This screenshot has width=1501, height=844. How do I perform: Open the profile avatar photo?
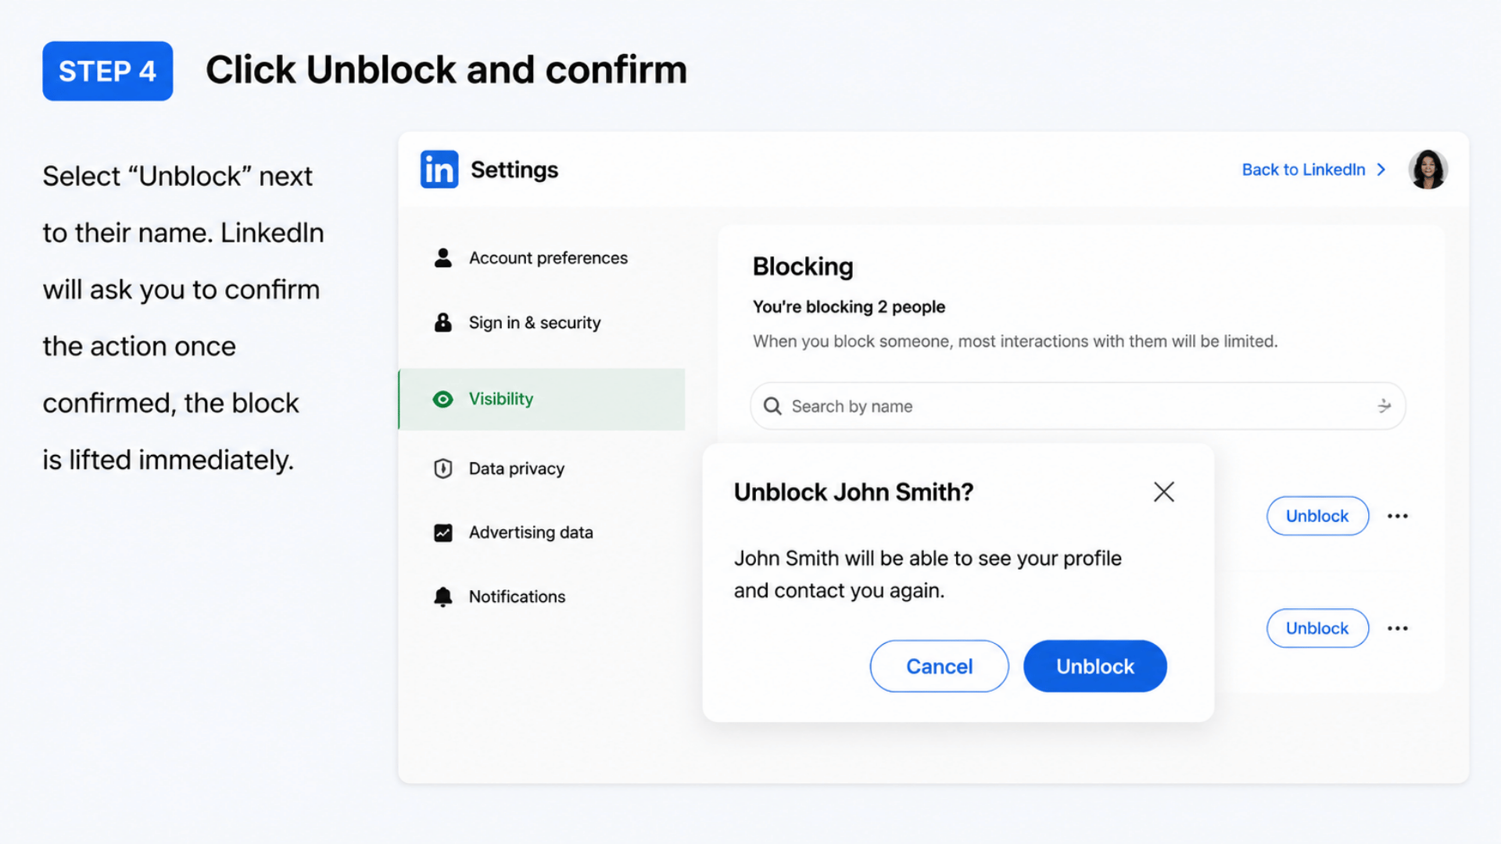point(1428,170)
